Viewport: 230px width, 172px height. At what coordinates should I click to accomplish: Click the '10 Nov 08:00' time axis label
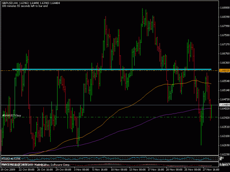[x=119, y=170]
